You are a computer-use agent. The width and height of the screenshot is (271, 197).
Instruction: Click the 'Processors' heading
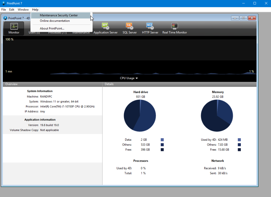141,161
